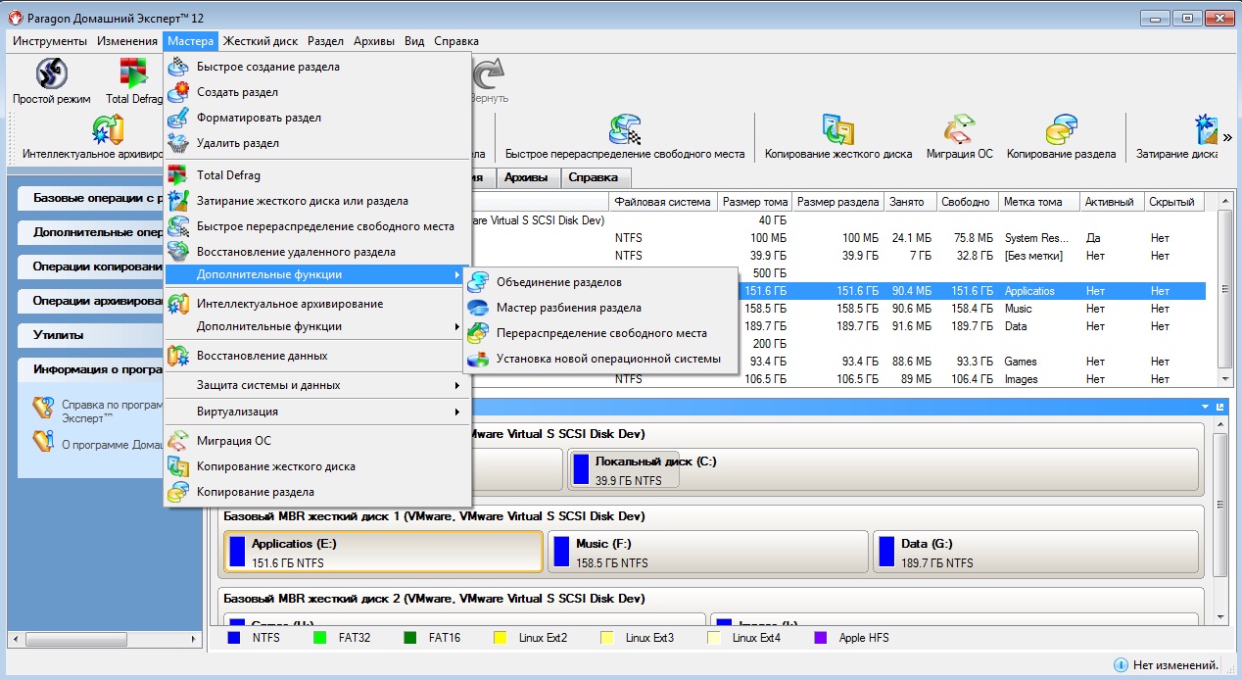Switch to the Архивы tab
The height and width of the screenshot is (680, 1242).
pos(526,177)
